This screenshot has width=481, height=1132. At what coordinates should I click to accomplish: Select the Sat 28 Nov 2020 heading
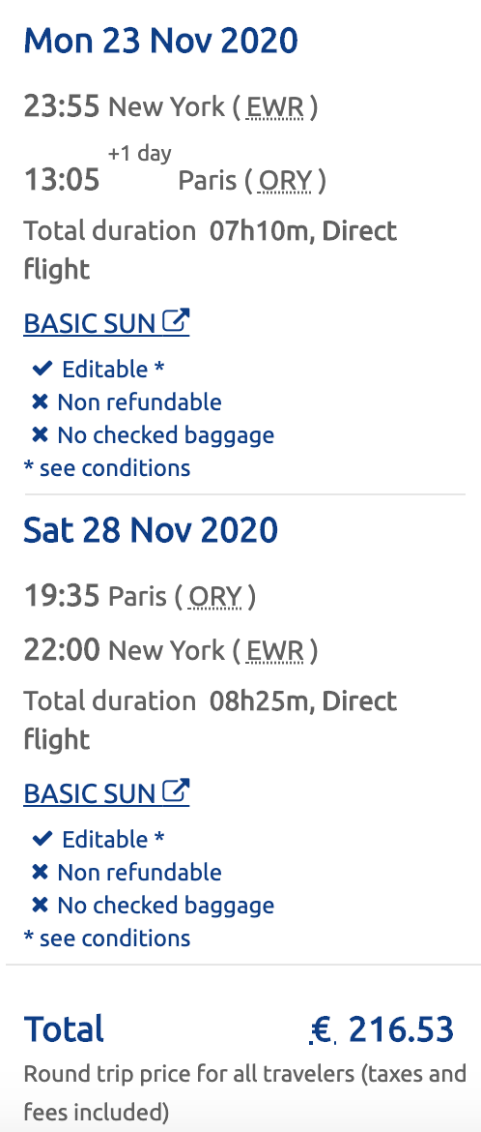pyautogui.click(x=151, y=530)
